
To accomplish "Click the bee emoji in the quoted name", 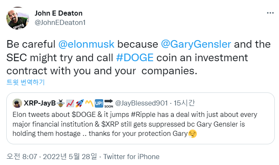I will (61, 103).
